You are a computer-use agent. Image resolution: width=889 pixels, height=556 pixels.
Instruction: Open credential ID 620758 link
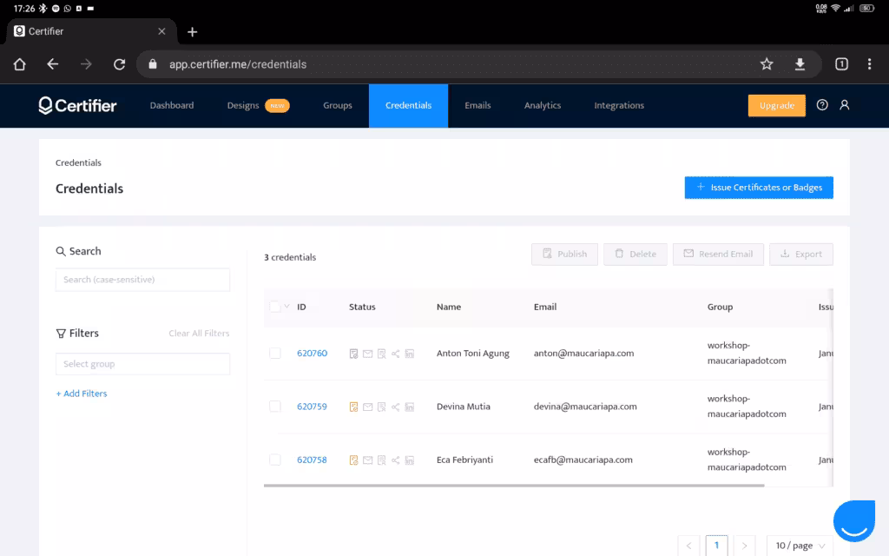click(x=312, y=460)
